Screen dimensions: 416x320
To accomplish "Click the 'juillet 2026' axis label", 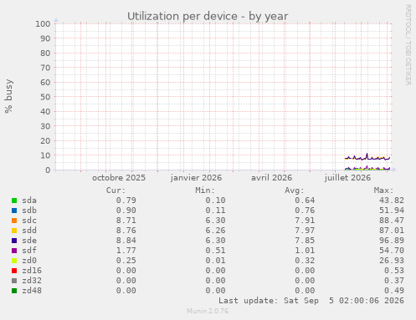I will coord(347,178).
